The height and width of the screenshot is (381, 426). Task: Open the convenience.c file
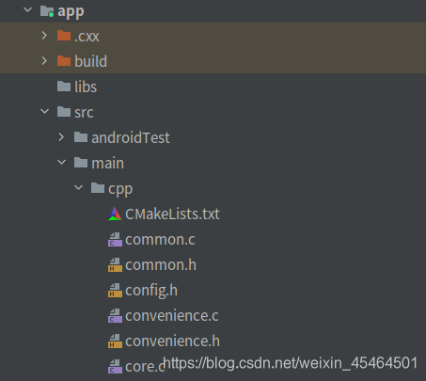172,316
